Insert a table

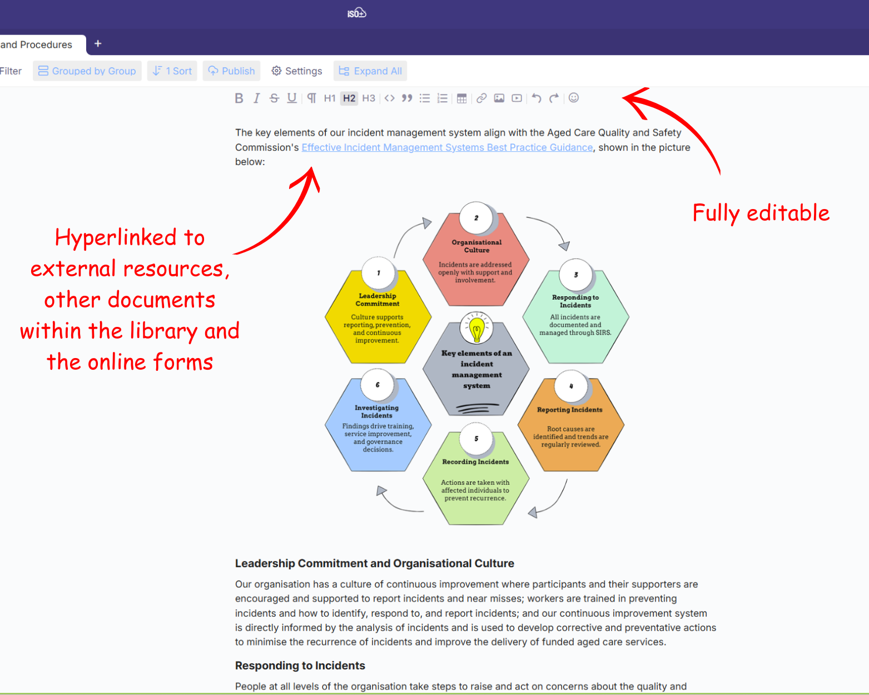(x=461, y=98)
